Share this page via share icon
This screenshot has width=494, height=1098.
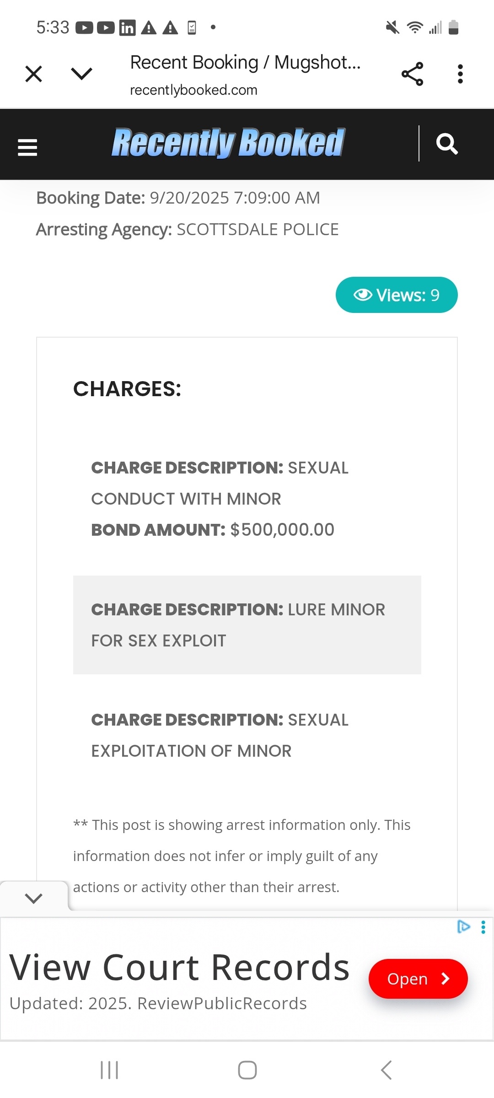(x=412, y=74)
